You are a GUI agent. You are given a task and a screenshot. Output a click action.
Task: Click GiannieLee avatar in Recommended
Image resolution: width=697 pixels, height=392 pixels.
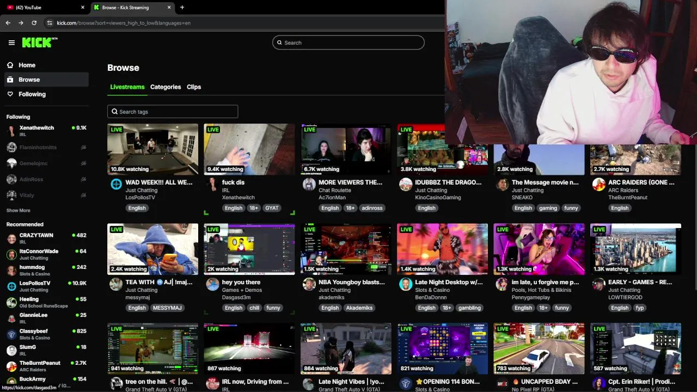pos(11,318)
